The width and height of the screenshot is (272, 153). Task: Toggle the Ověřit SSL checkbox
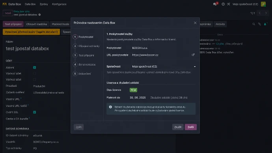pyautogui.click(x=35, y=112)
